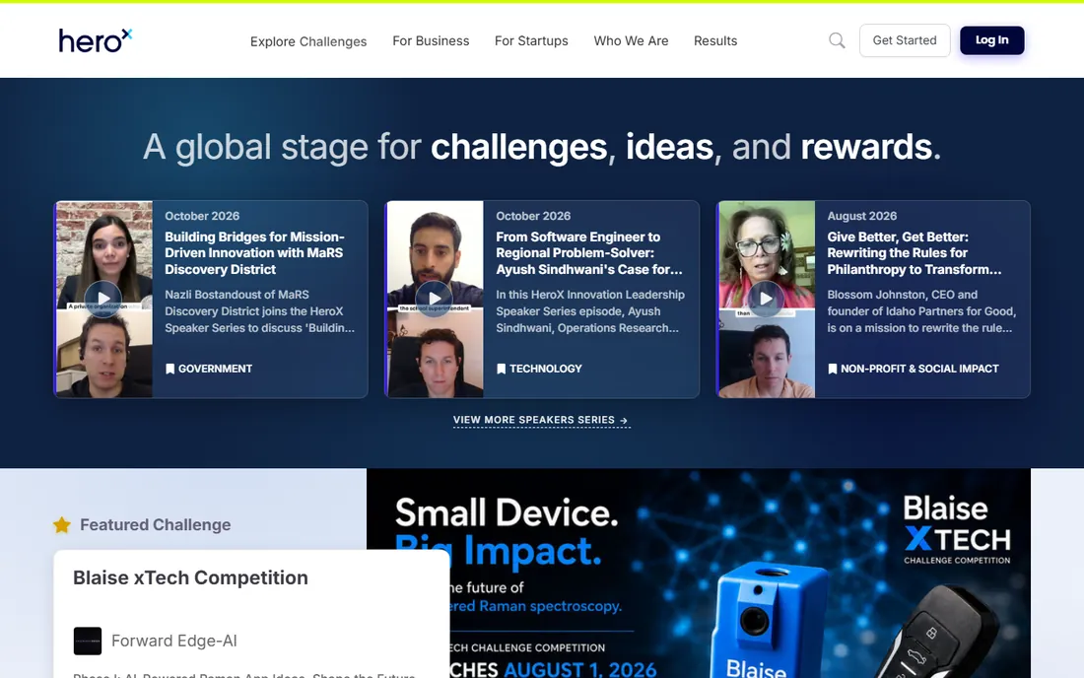Select the NON-PROFIT & SOCIAL IMPACT tag
1084x678 pixels.
(x=914, y=370)
